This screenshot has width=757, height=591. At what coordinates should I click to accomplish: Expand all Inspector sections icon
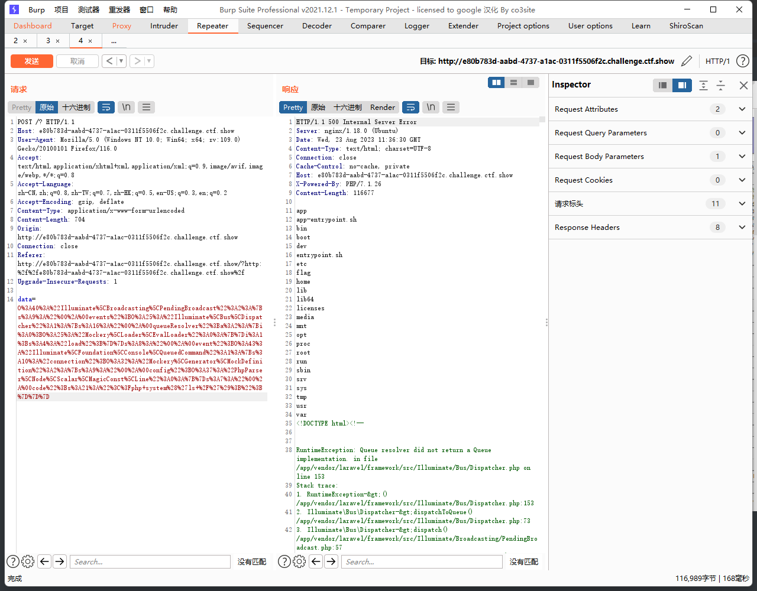pos(703,85)
